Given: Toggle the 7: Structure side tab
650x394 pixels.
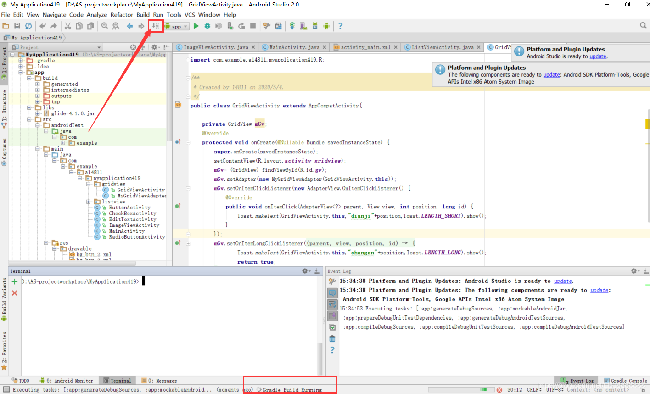Looking at the screenshot, I should pos(4,109).
